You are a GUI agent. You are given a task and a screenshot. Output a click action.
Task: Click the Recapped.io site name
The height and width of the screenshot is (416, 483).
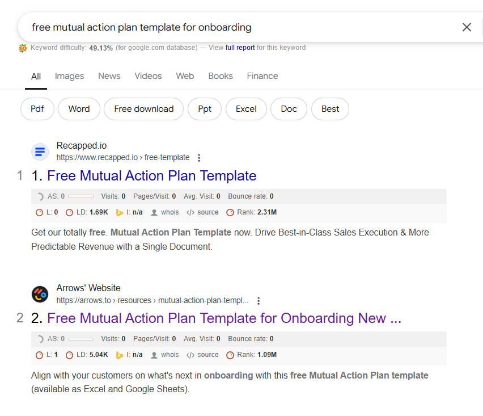(x=82, y=145)
